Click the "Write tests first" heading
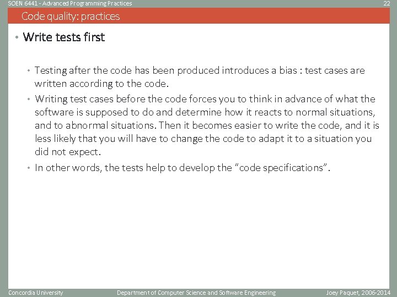The width and height of the screenshot is (397, 297). tap(64, 37)
